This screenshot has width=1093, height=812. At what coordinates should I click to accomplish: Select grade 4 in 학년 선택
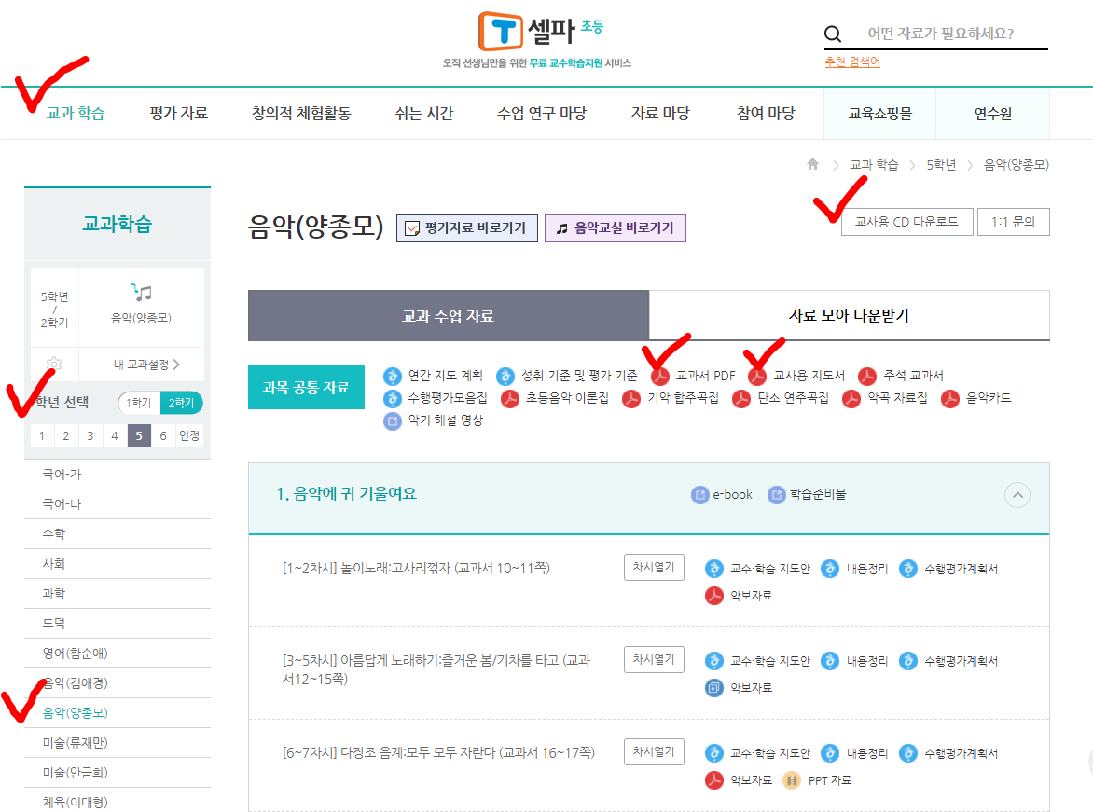(x=115, y=435)
